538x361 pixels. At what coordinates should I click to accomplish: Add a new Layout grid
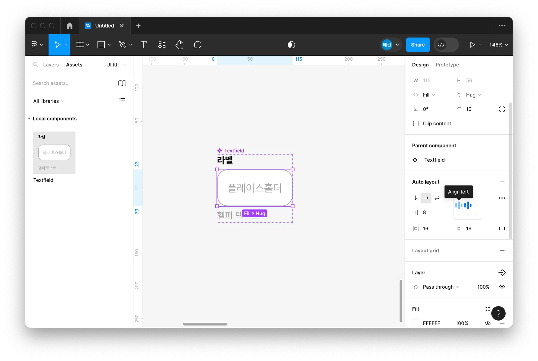click(502, 251)
